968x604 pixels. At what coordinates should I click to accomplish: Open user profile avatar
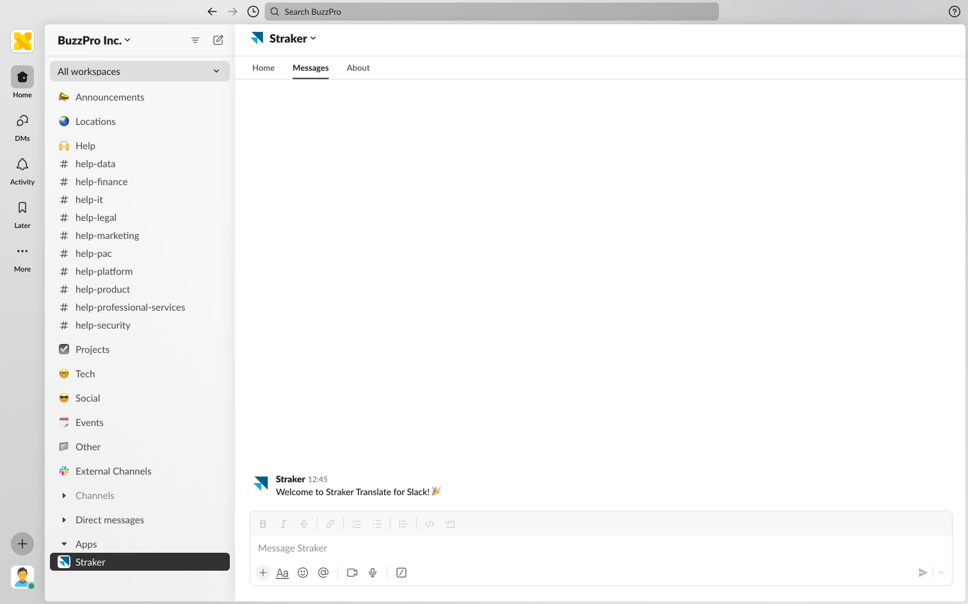point(22,577)
